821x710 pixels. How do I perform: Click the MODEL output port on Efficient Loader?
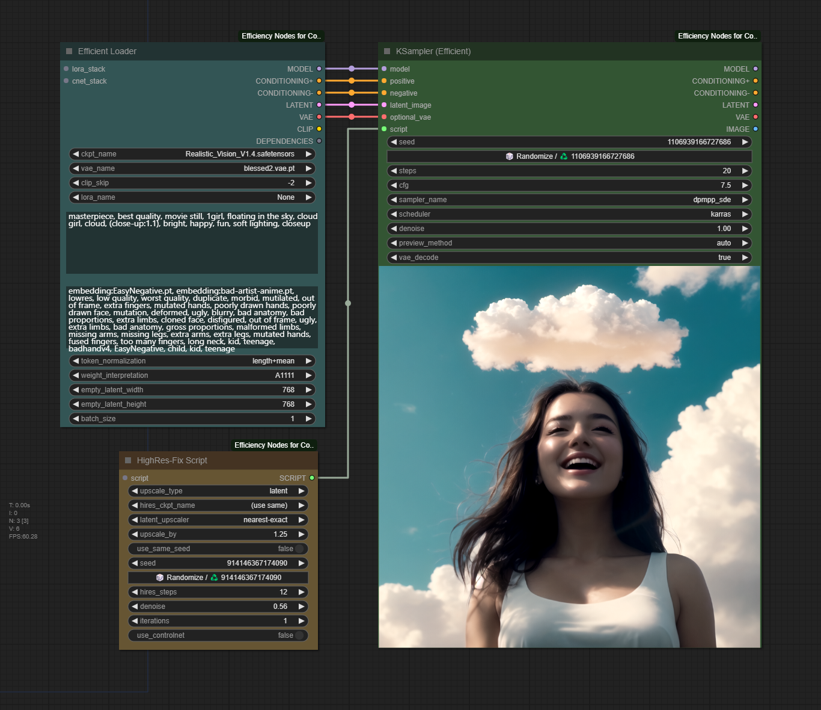(319, 69)
